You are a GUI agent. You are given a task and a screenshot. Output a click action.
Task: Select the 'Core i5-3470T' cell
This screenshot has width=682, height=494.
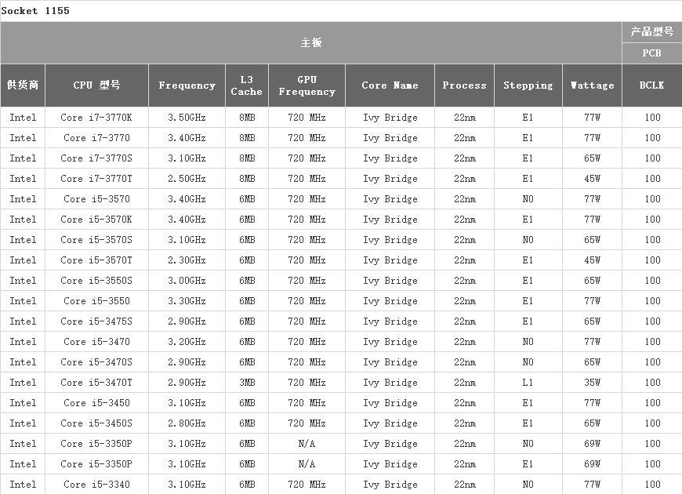[96, 383]
